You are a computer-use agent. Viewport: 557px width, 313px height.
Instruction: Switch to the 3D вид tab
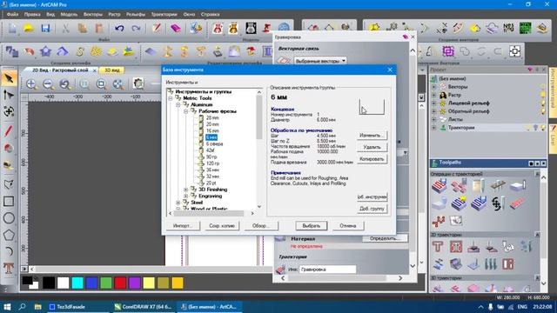112,70
